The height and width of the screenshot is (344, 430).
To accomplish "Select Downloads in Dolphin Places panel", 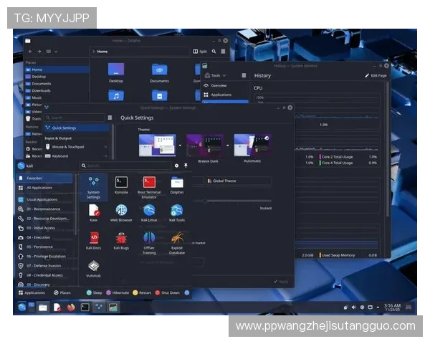I will [57, 91].
